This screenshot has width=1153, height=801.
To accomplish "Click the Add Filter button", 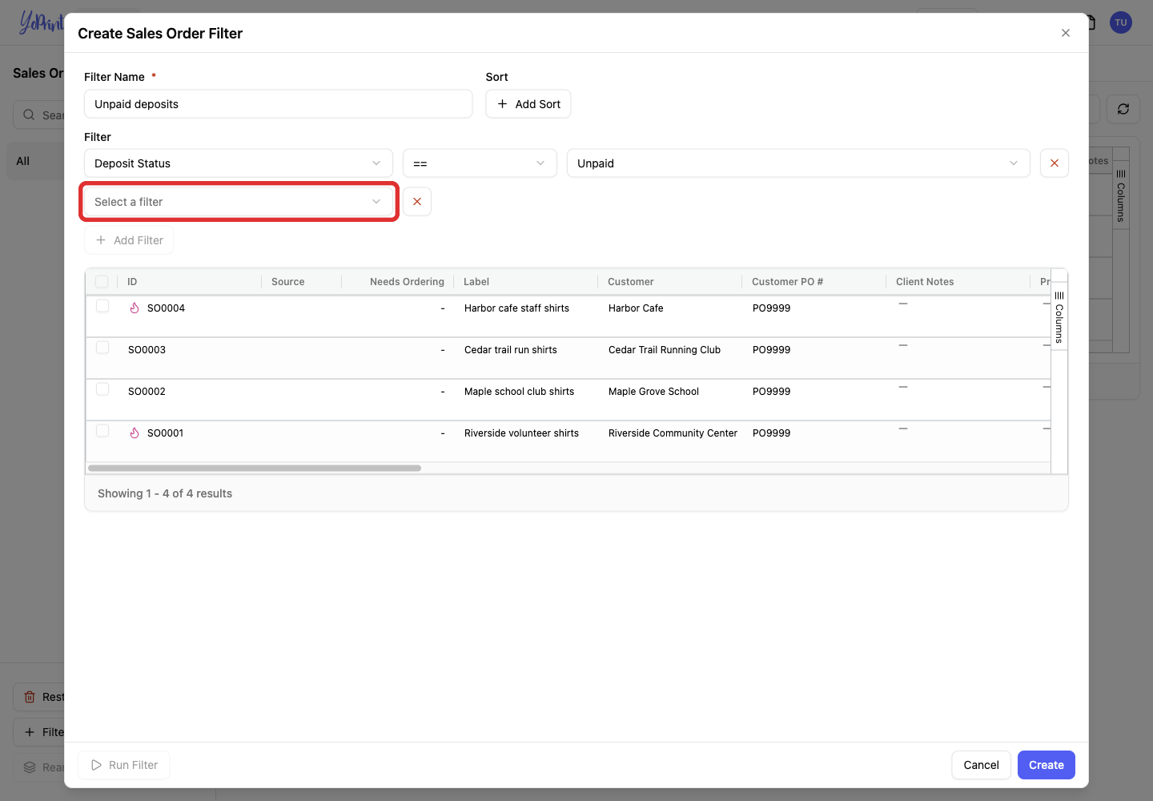I will (129, 240).
